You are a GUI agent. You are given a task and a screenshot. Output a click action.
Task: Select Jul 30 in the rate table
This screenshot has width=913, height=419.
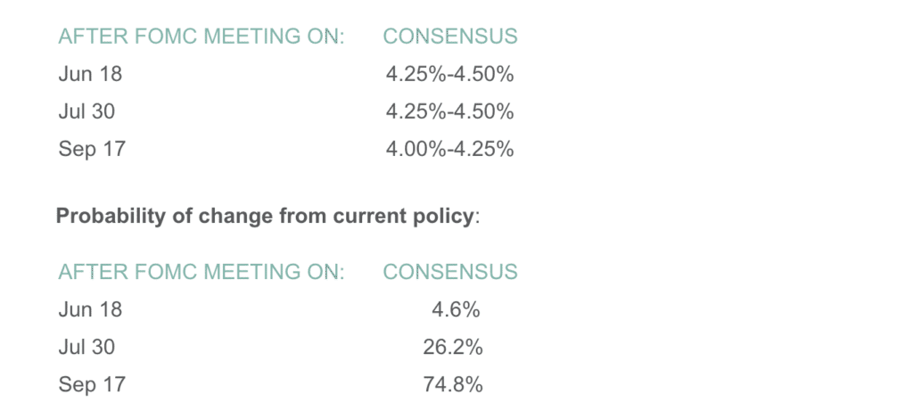(86, 111)
